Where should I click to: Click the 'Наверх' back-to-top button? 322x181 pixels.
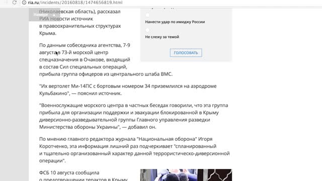click(44, 15)
